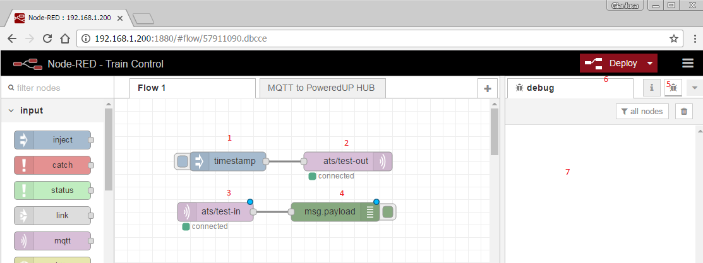Click the msg.payload node input port
The image size is (703, 263).
point(292,211)
